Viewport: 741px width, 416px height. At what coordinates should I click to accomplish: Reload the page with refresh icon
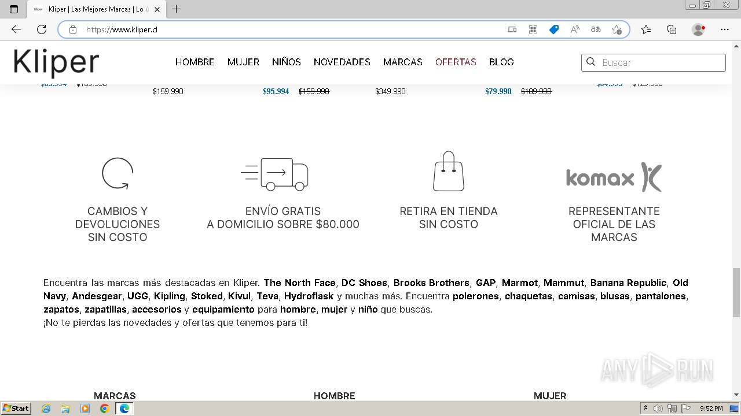pos(42,29)
